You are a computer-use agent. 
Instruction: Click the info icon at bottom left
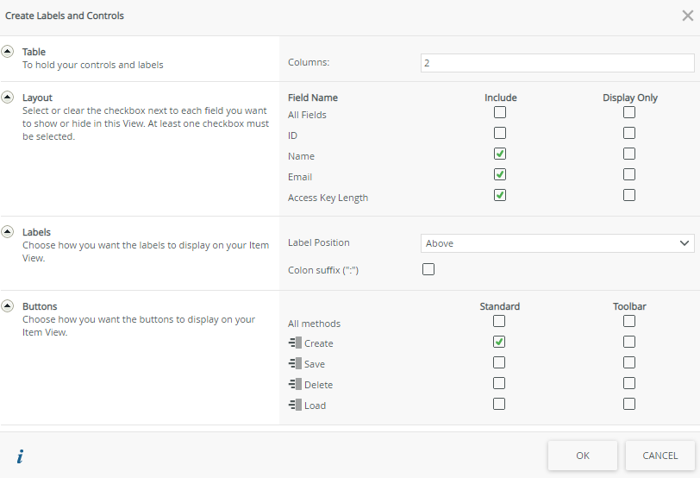(19, 456)
